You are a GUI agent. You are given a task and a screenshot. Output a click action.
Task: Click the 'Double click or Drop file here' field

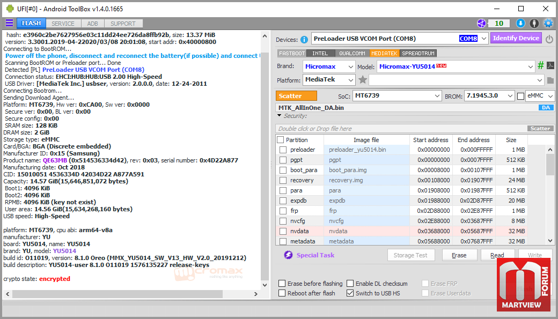[x=401, y=128]
